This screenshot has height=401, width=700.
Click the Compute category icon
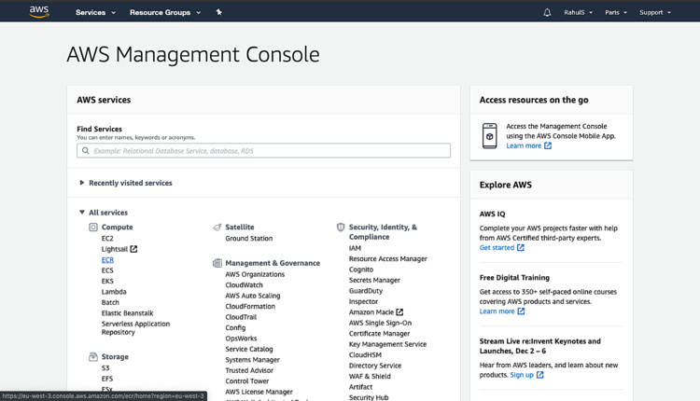coord(92,227)
